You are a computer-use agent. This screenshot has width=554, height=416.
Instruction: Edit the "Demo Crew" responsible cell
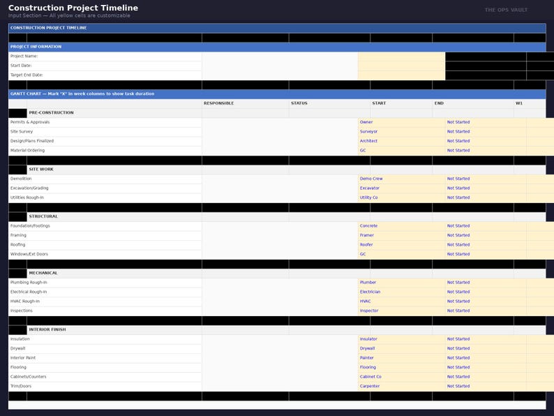401,179
